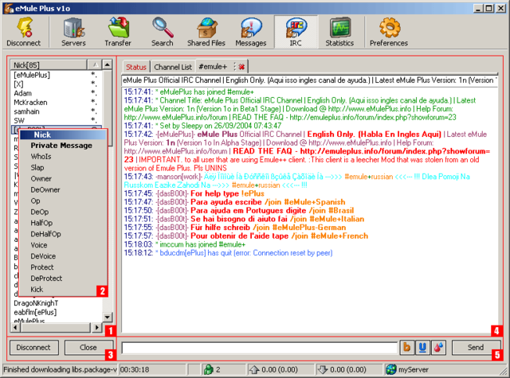This screenshot has height=378, width=510.
Task: Choose DeOp from context menu
Action: pyautogui.click(x=40, y=212)
